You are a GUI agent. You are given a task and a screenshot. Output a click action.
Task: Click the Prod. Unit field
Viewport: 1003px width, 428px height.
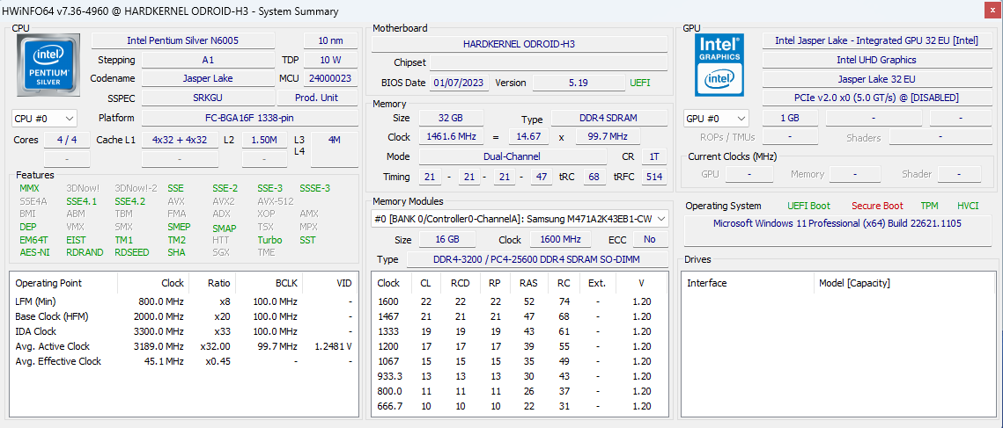[317, 98]
